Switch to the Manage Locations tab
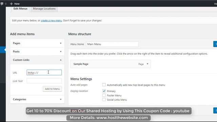217x122 pixels. point(44,8)
